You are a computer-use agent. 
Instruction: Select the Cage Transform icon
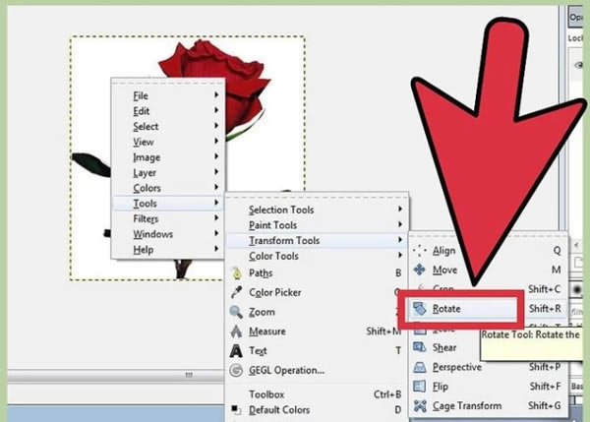point(420,406)
